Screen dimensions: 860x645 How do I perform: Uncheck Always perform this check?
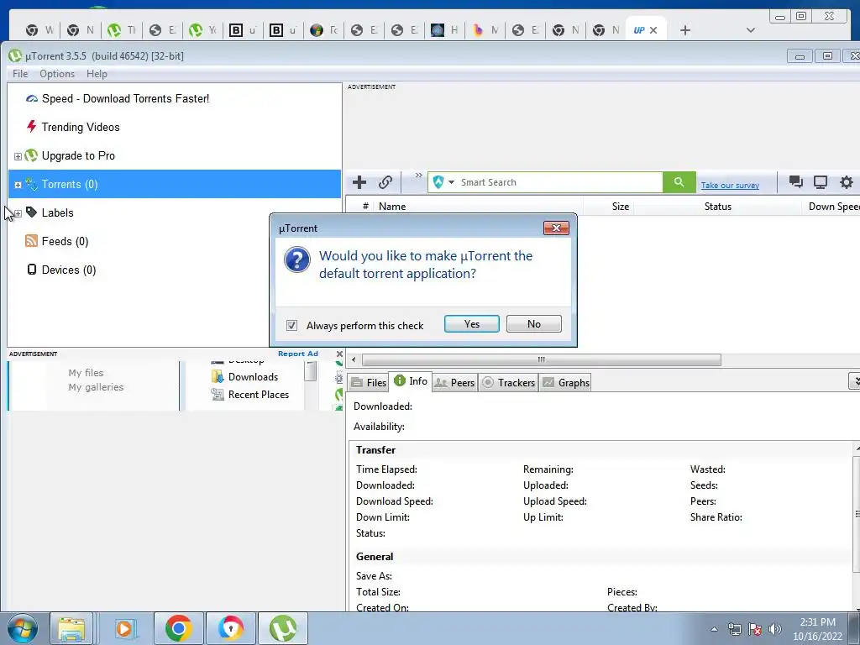tap(291, 325)
